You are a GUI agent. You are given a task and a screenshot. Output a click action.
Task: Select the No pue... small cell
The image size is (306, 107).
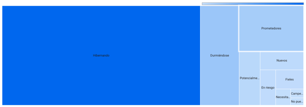297,102
